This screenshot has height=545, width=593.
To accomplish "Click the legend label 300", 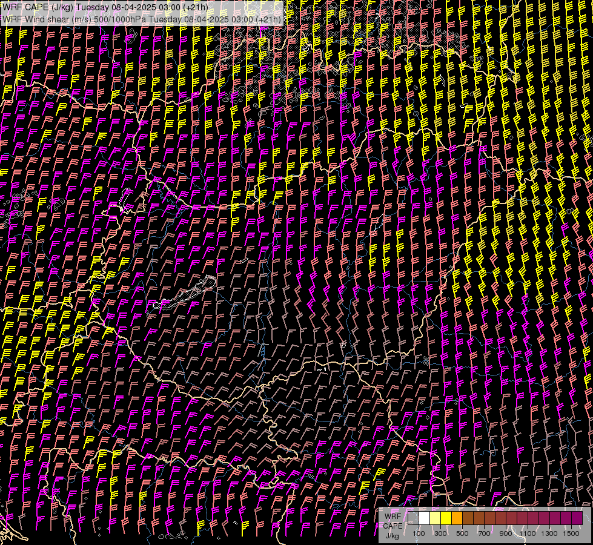I will point(440,533).
